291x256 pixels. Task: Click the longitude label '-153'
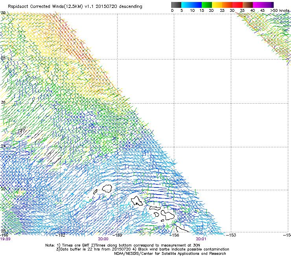(231, 236)
